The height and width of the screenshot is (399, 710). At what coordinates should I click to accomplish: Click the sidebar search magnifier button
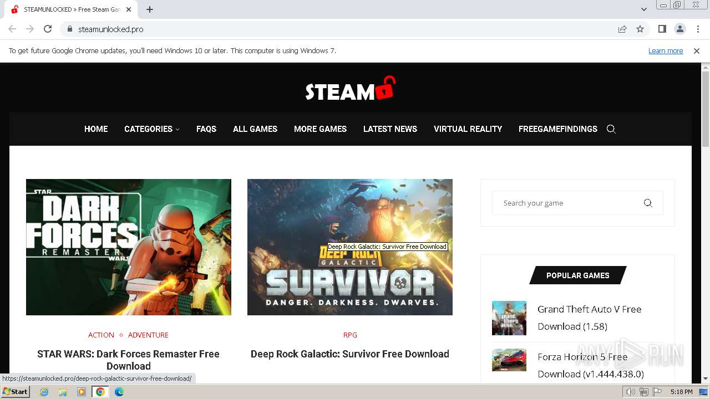pyautogui.click(x=648, y=203)
